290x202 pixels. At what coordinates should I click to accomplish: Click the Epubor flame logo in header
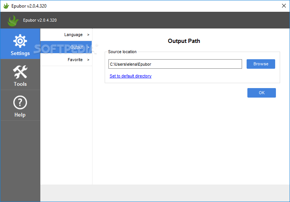[13, 21]
